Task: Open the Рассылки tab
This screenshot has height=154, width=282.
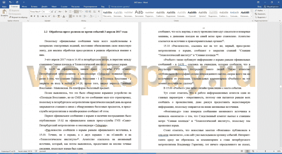Action: click(75, 7)
